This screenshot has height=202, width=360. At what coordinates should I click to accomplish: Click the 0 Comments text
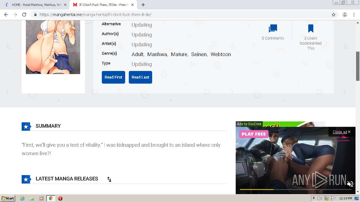tap(273, 38)
